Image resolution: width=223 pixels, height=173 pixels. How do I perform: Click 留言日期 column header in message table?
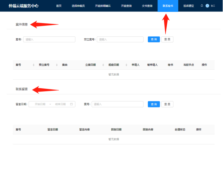point(53,130)
